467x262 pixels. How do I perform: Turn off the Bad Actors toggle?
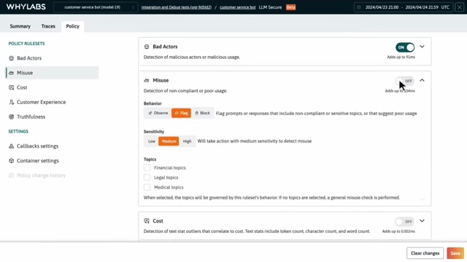(405, 47)
